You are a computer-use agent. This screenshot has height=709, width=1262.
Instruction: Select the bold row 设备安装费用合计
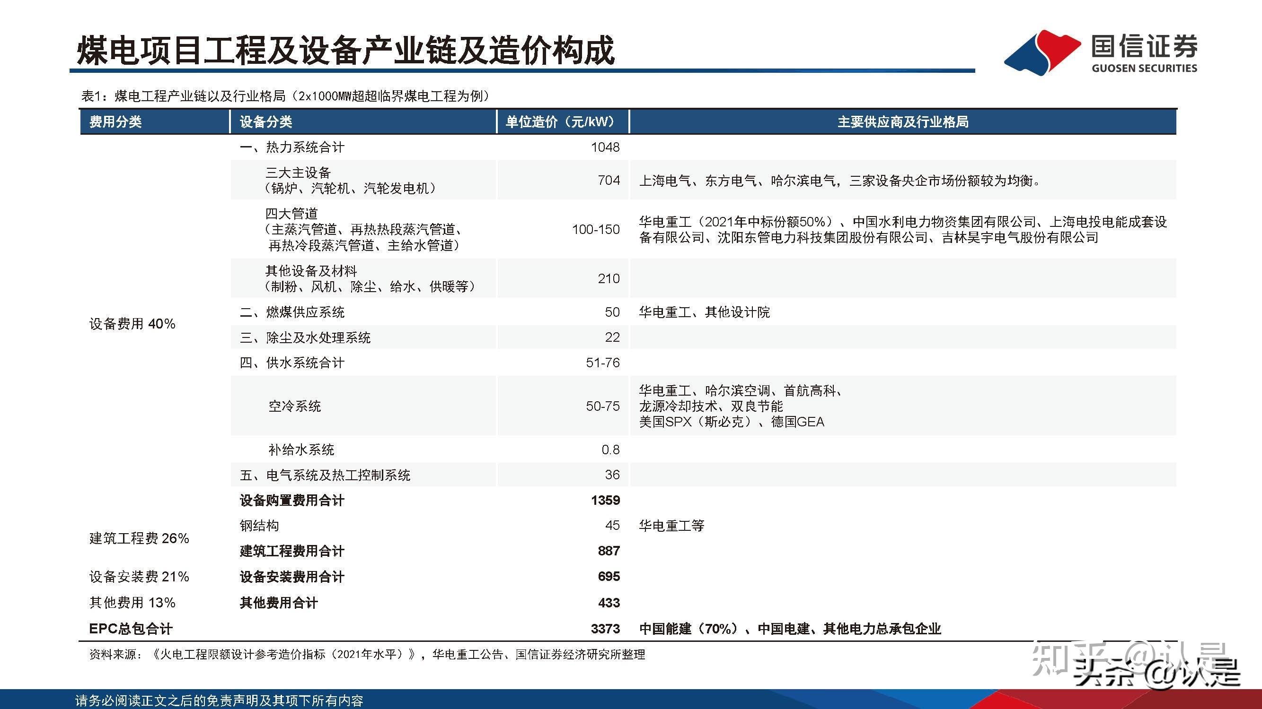click(x=704, y=576)
